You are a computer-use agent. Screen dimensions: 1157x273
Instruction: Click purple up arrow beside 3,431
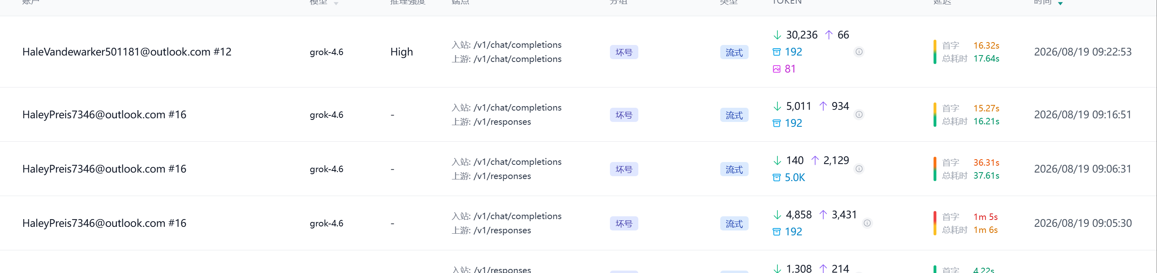[x=823, y=215]
